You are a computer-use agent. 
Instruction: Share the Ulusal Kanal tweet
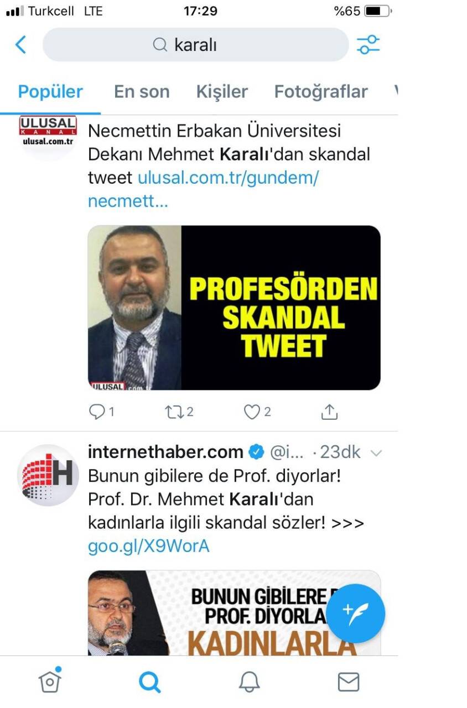tap(329, 412)
